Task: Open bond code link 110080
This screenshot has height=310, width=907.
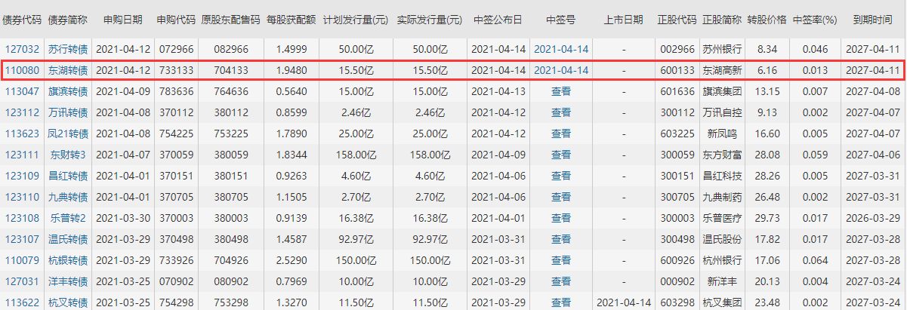Action: tap(22, 70)
